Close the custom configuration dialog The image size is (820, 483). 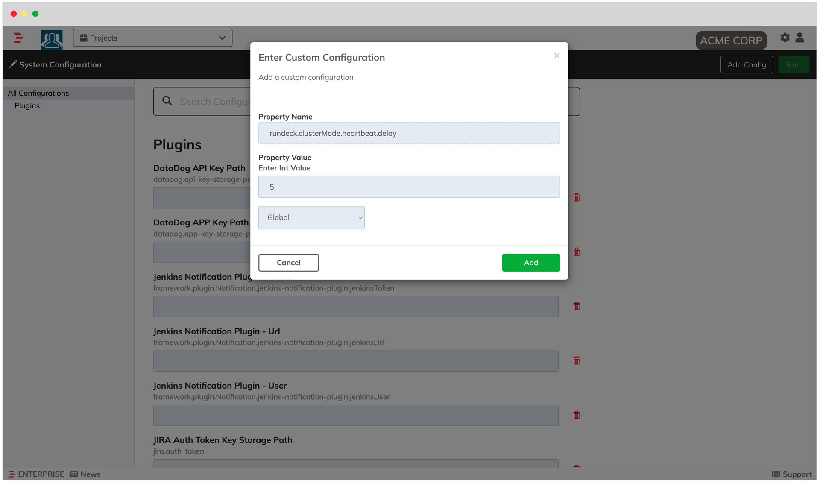coord(556,56)
